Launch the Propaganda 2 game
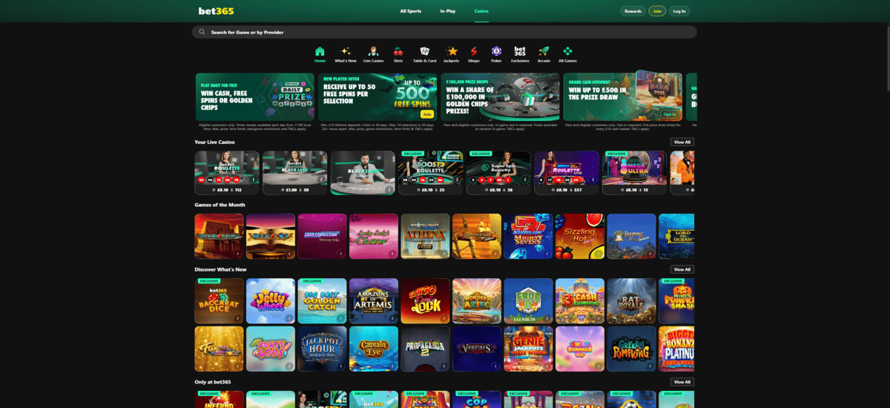 (425, 349)
